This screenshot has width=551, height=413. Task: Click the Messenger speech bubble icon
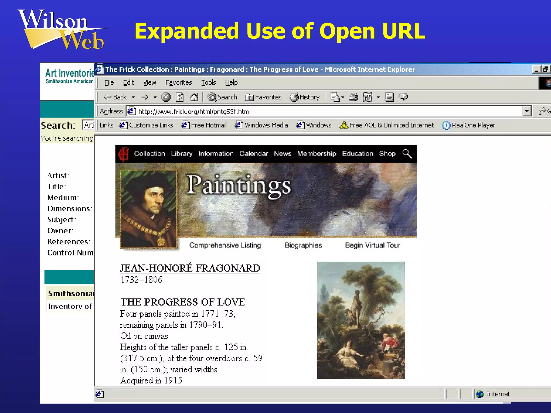pos(403,97)
